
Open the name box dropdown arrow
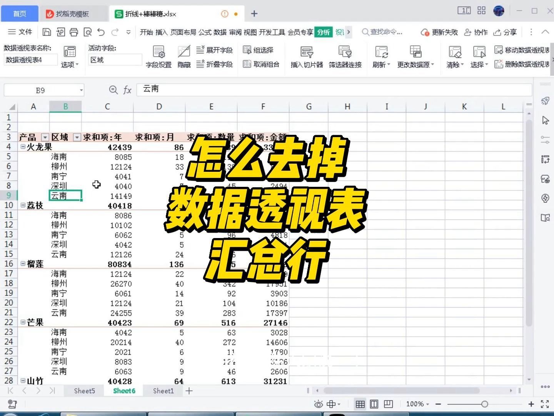pyautogui.click(x=81, y=91)
